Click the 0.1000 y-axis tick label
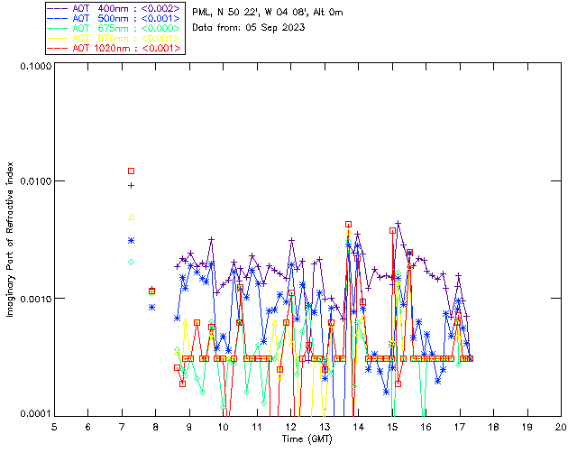This screenshot has width=577, height=462. click(35, 66)
